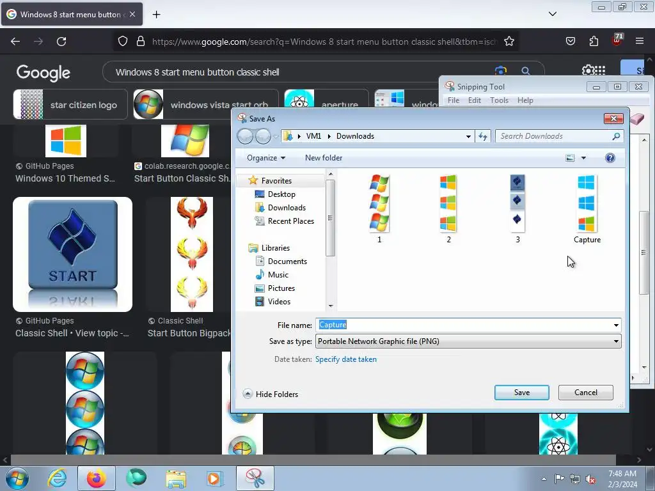Click Specify date taken link

point(346,359)
